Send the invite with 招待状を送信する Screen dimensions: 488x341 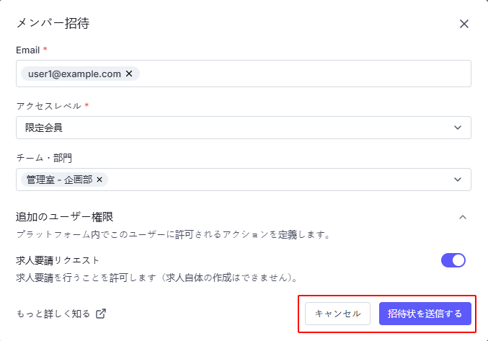(425, 314)
